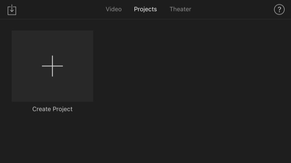Screen dimensions: 291x163
Task: Open help via the question mark icon
Action: [x=279, y=9]
